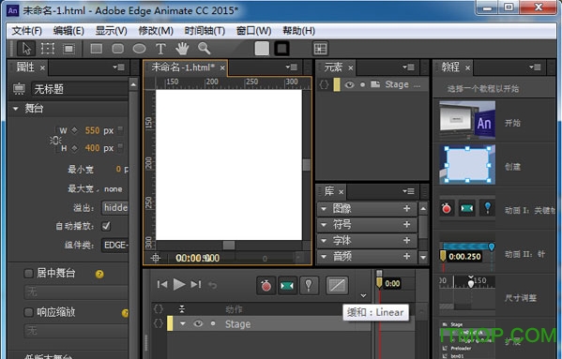Edit the stage title field 无标题
The image size is (562, 359).
81,89
